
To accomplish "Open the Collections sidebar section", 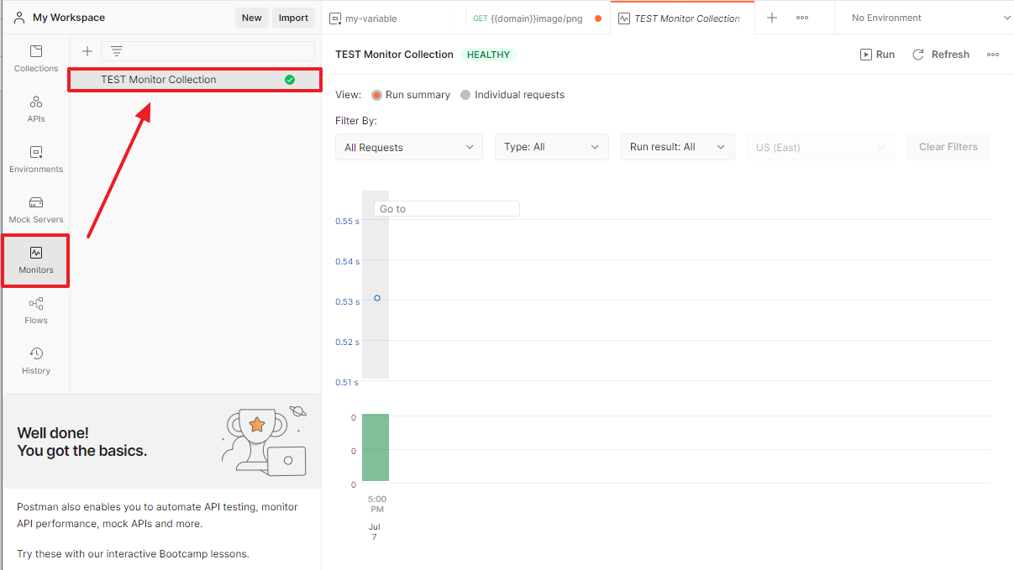I will click(36, 59).
